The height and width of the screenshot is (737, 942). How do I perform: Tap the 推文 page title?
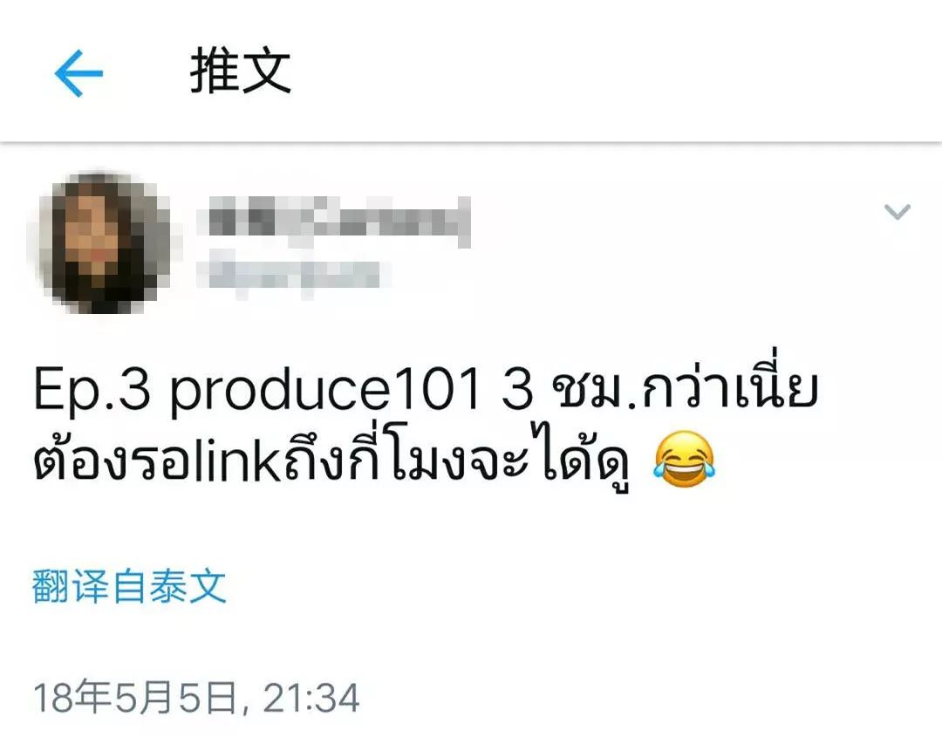241,72
